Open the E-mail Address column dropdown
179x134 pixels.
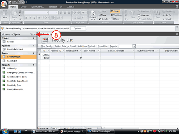click(133, 51)
